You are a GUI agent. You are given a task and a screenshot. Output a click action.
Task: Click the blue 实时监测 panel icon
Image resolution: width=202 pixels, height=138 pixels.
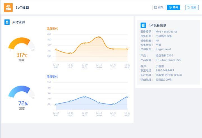click(x=7, y=22)
